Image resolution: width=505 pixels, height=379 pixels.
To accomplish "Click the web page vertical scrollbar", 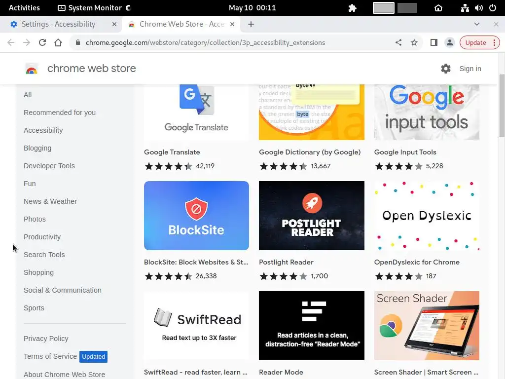I will point(502,105).
